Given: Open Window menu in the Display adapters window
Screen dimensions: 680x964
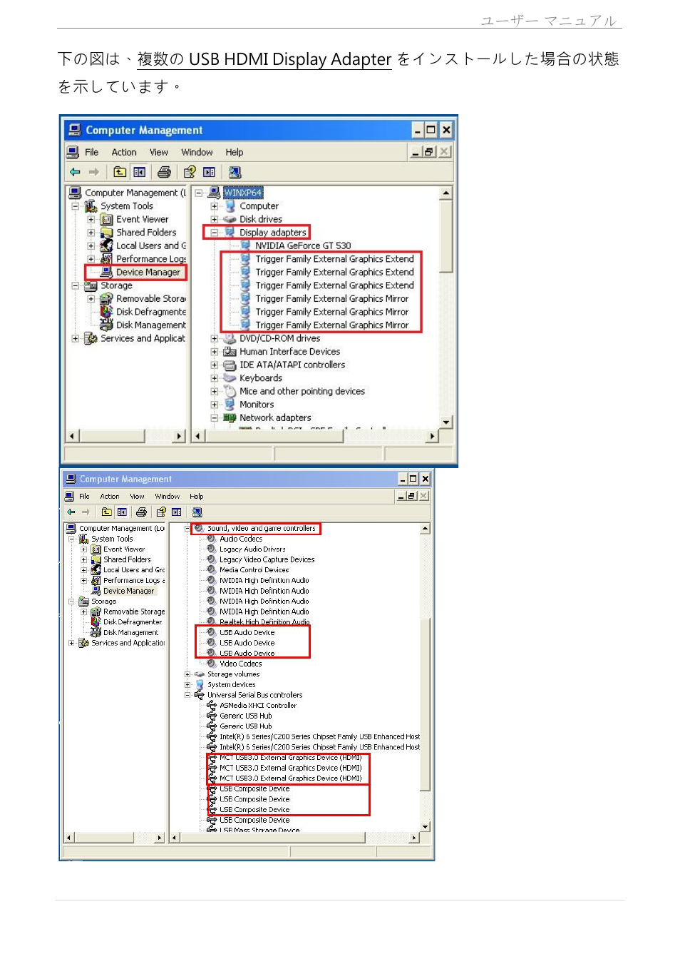Looking at the screenshot, I should pos(197,152).
